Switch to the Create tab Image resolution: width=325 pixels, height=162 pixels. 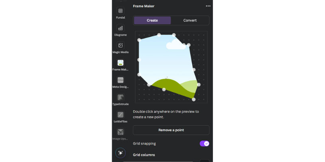(x=152, y=21)
